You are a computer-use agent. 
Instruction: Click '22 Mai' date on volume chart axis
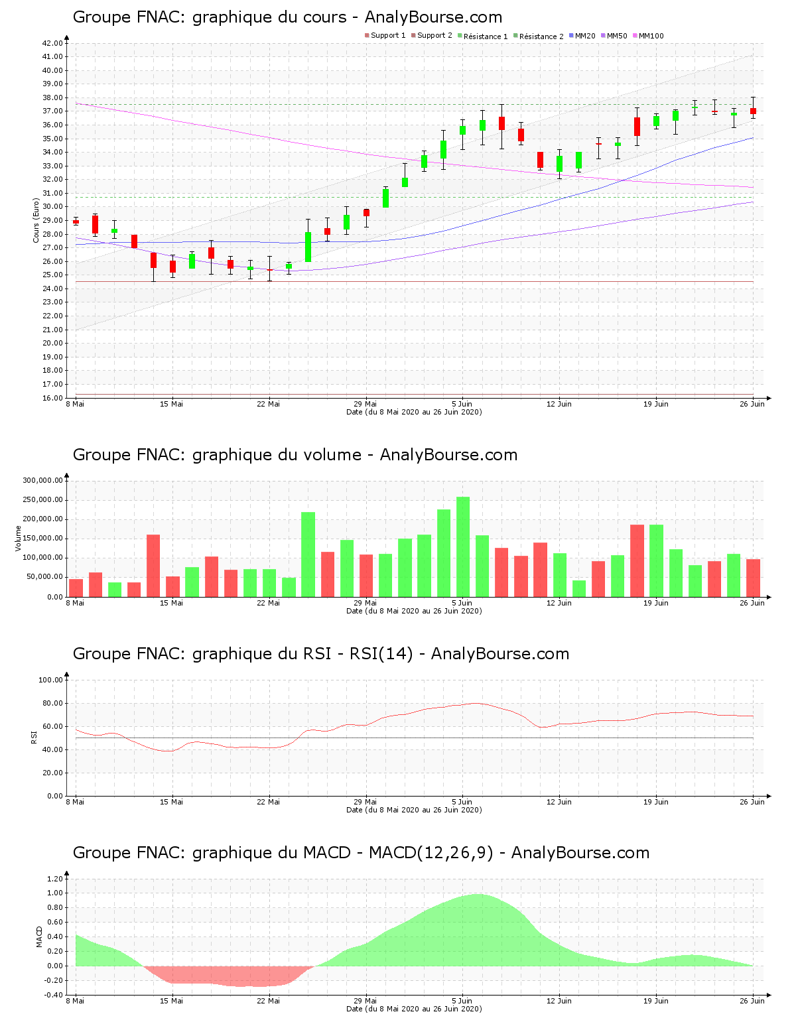pos(269,603)
